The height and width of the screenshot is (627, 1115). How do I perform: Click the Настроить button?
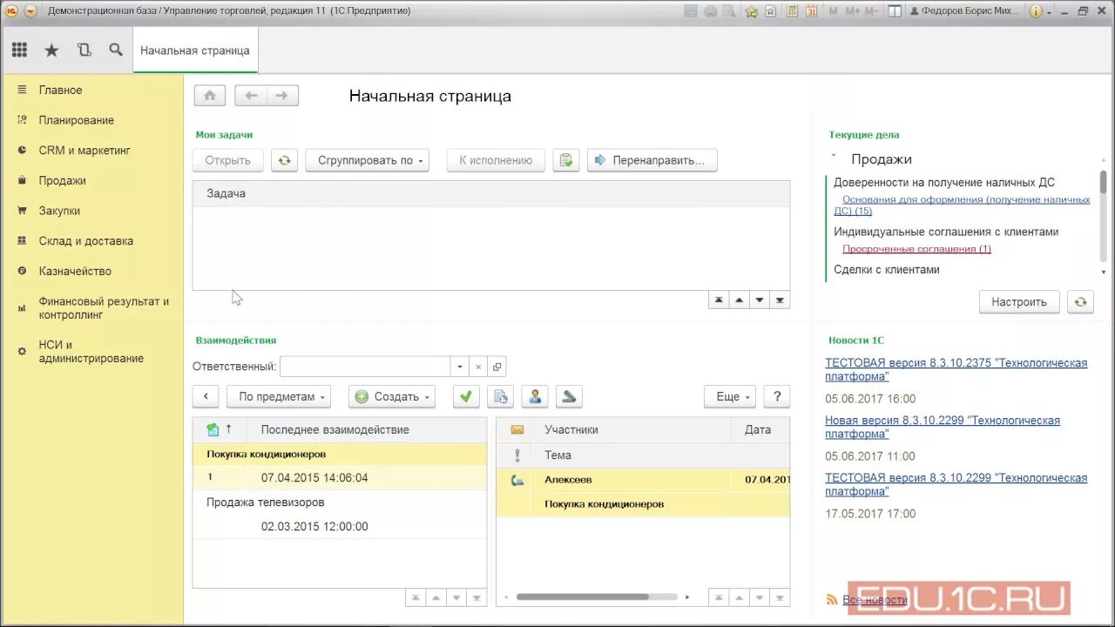coord(1019,302)
